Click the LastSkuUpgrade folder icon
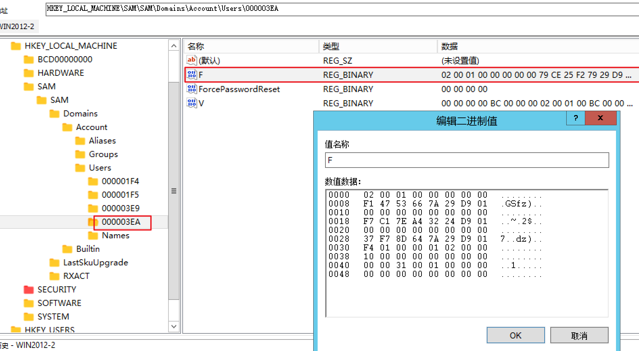 [54, 262]
